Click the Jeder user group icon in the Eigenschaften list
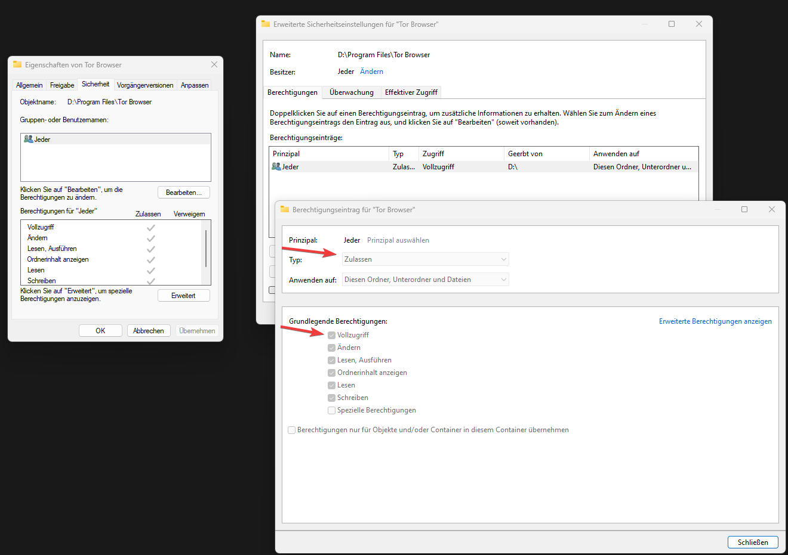The image size is (788, 555). pos(28,139)
